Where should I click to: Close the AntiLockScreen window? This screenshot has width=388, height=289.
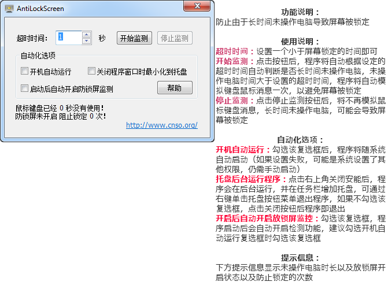point(197,6)
